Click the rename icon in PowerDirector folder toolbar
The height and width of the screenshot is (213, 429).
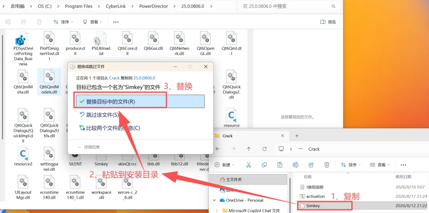[8, 22]
